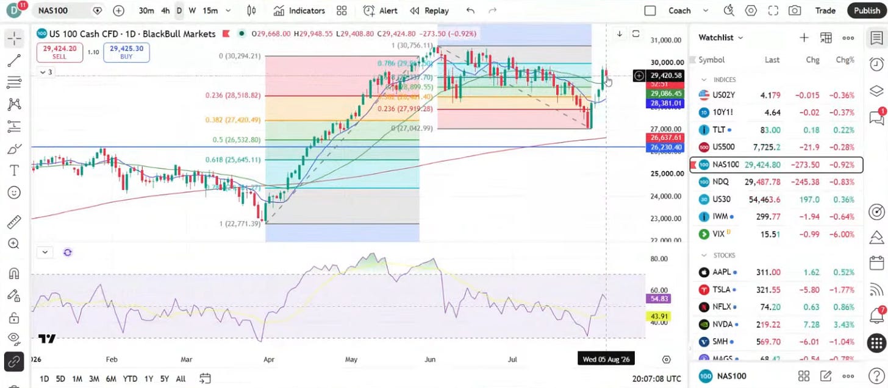The image size is (888, 388).
Task: Select the W weekly timeframe
Action: [192, 10]
